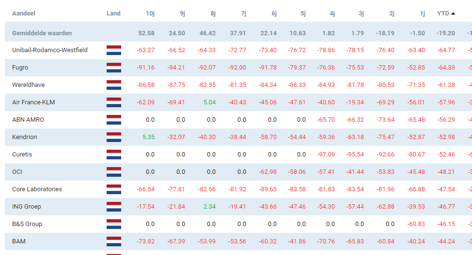472x255 pixels.
Task: Select Unibail-Rodamco-Westfield YTD value -64.77
Action: [446, 50]
